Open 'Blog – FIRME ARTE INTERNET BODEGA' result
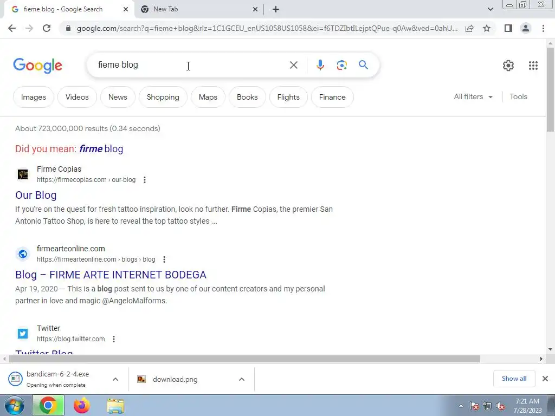The image size is (555, 416). [x=111, y=275]
